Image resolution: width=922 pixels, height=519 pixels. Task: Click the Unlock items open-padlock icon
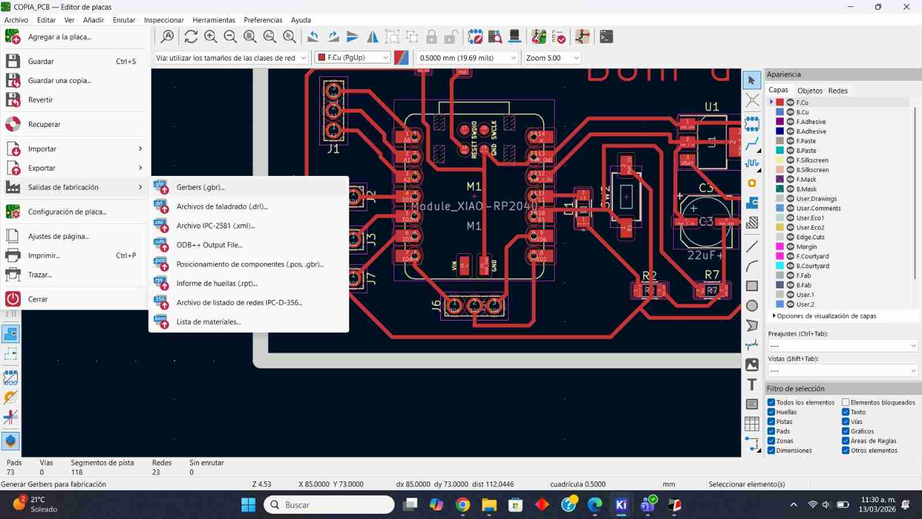click(x=451, y=37)
